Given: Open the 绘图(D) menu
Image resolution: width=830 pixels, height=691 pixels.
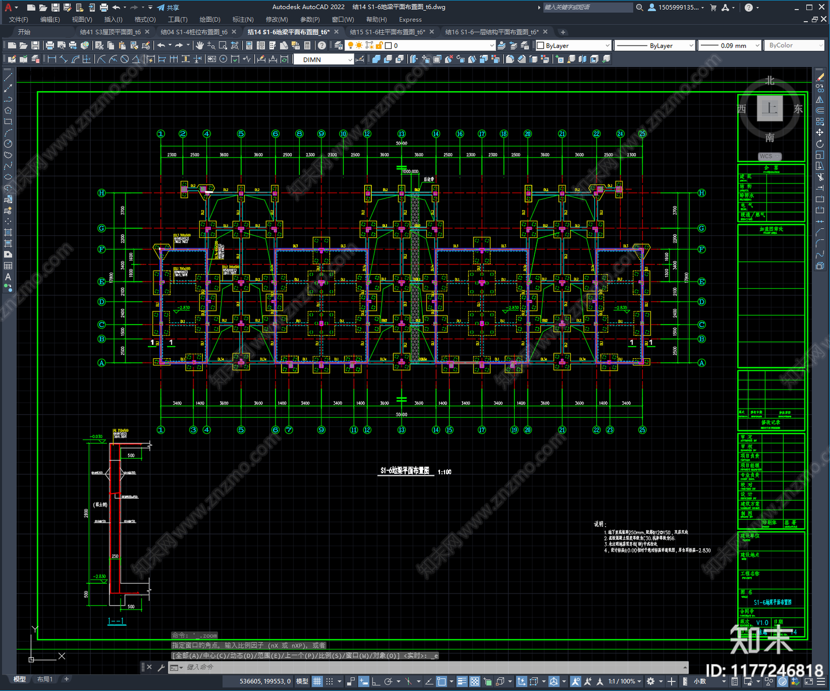Looking at the screenshot, I should [x=210, y=20].
